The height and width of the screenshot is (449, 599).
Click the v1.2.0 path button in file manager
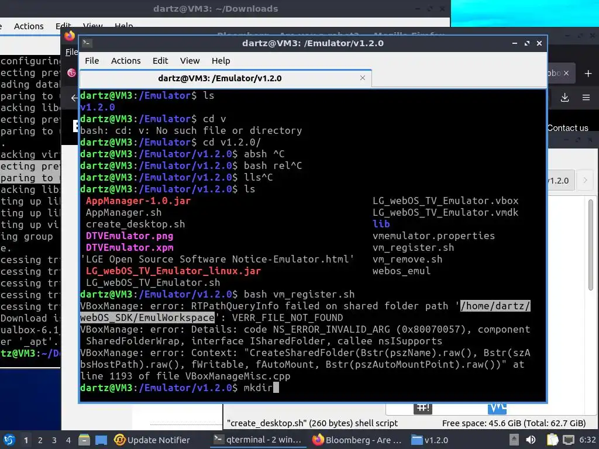point(560,180)
